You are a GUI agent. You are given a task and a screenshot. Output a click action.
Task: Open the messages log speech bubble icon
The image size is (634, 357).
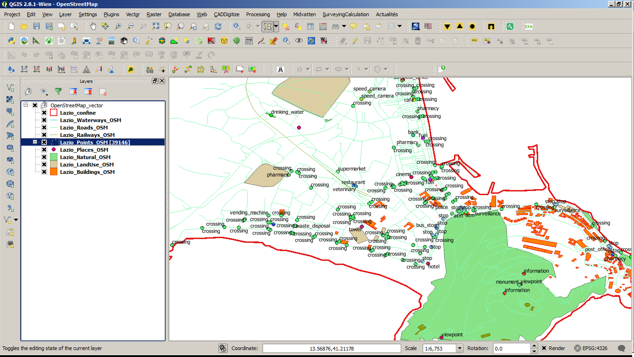tap(622, 348)
